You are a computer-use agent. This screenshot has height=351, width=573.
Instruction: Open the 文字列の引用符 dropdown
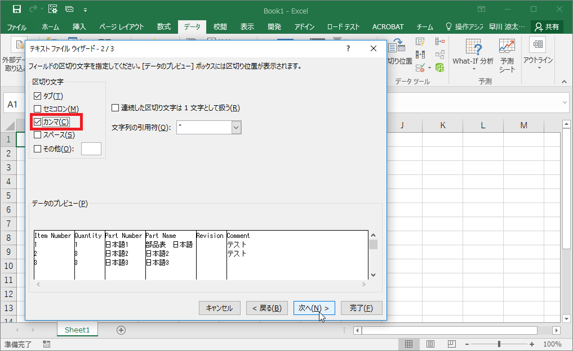point(236,128)
